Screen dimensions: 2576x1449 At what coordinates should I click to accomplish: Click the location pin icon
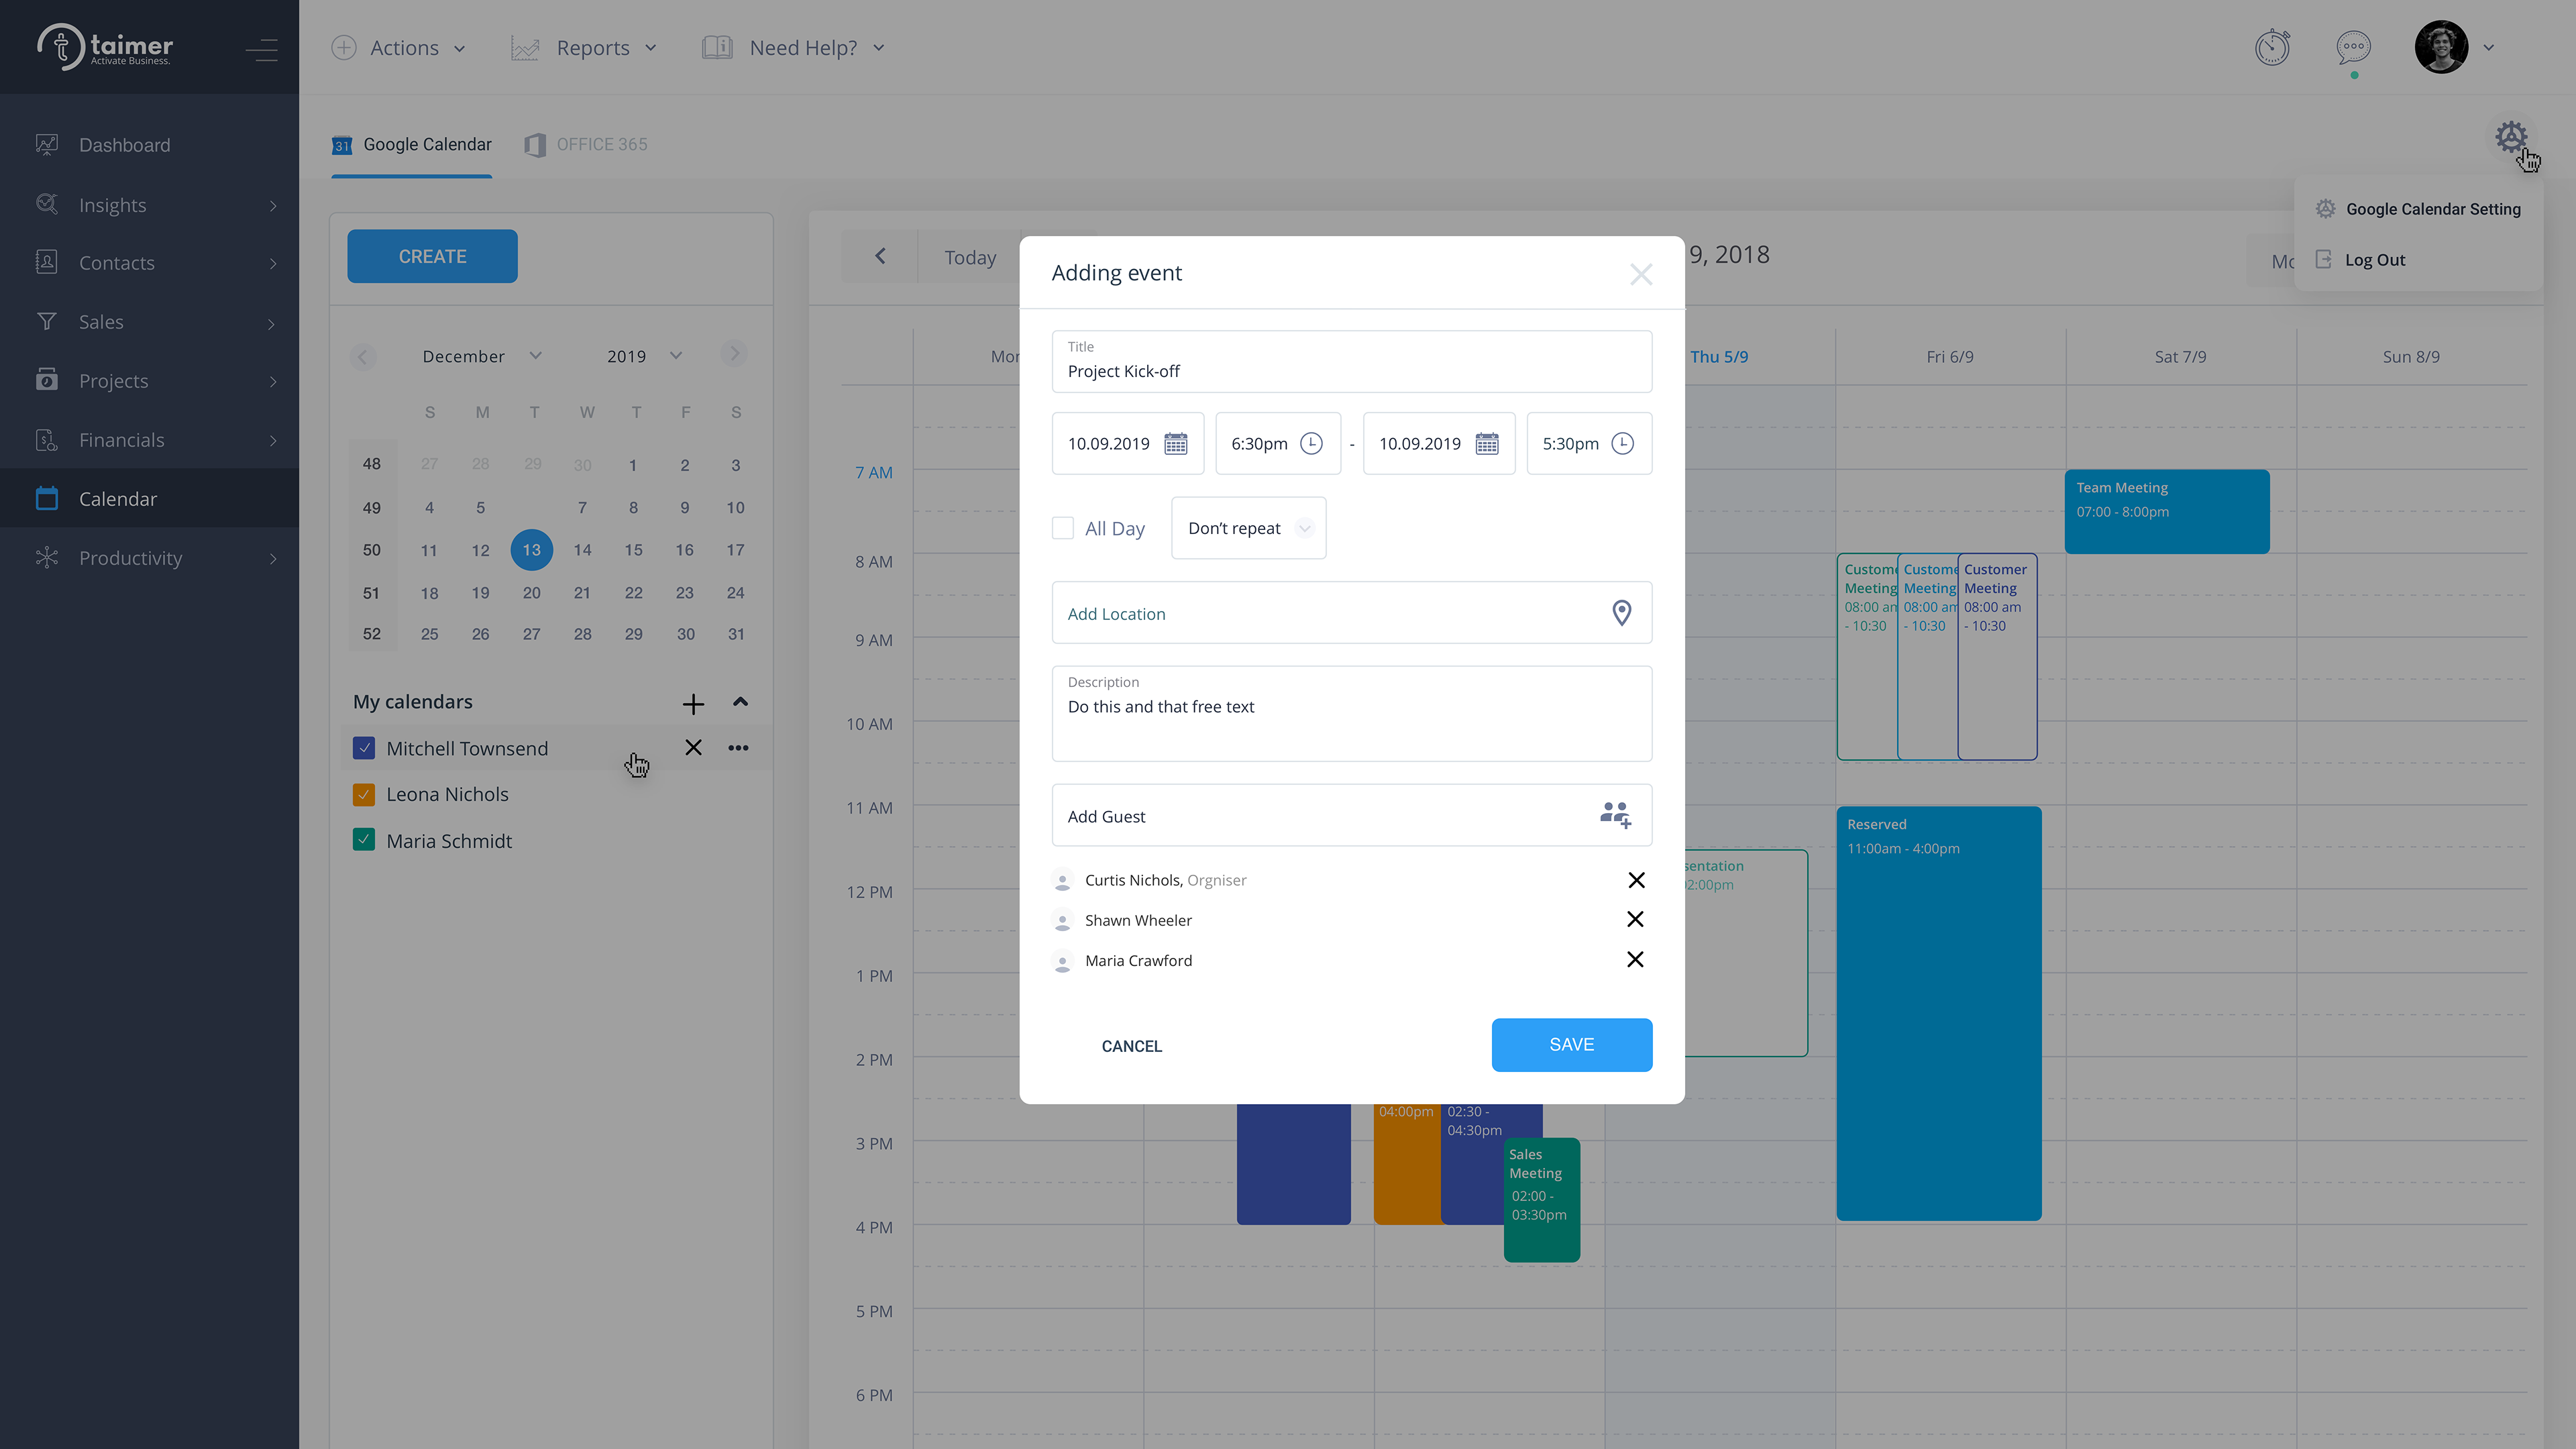click(x=1621, y=613)
